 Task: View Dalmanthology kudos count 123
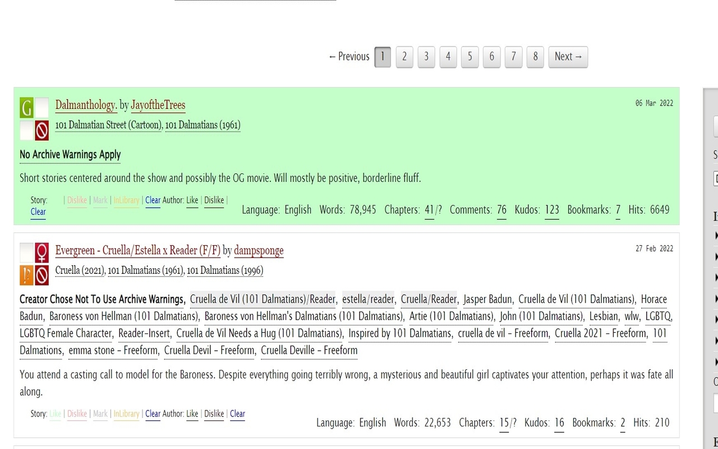pos(552,210)
